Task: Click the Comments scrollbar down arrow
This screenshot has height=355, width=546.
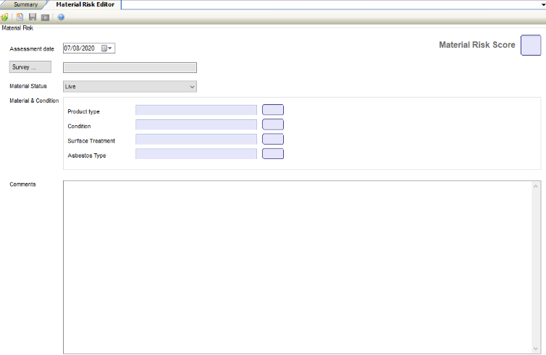Action: [x=537, y=348]
